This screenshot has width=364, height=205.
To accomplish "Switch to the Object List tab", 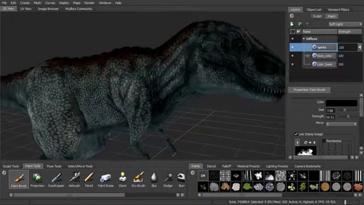I will click(314, 10).
